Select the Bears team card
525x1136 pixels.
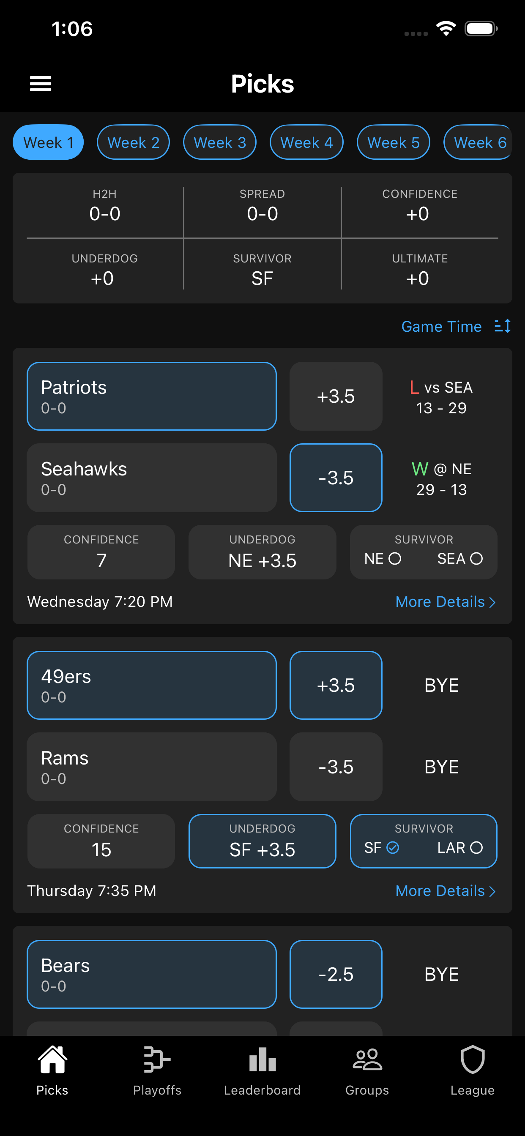(152, 974)
